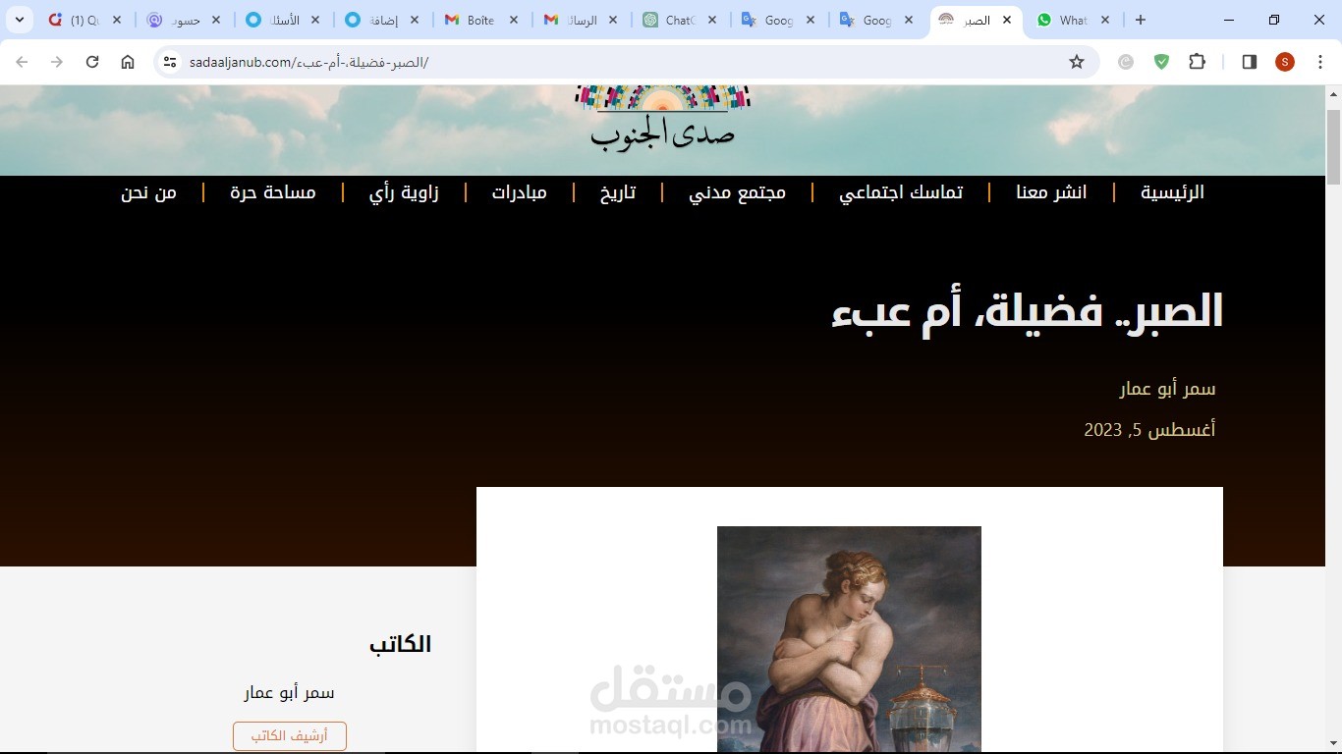The image size is (1342, 754).
Task: Close the "إضافة" tab
Action: 415,20
